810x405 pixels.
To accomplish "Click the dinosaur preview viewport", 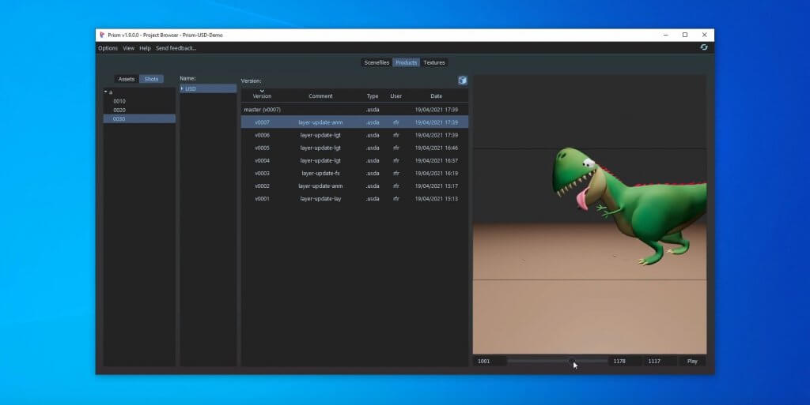I will [589, 215].
